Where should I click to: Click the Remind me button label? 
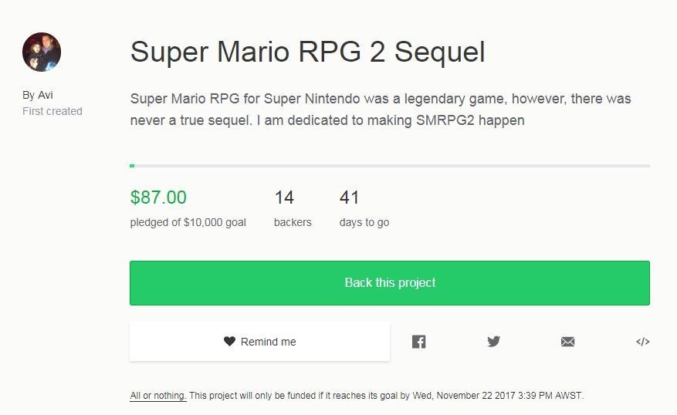tap(268, 342)
